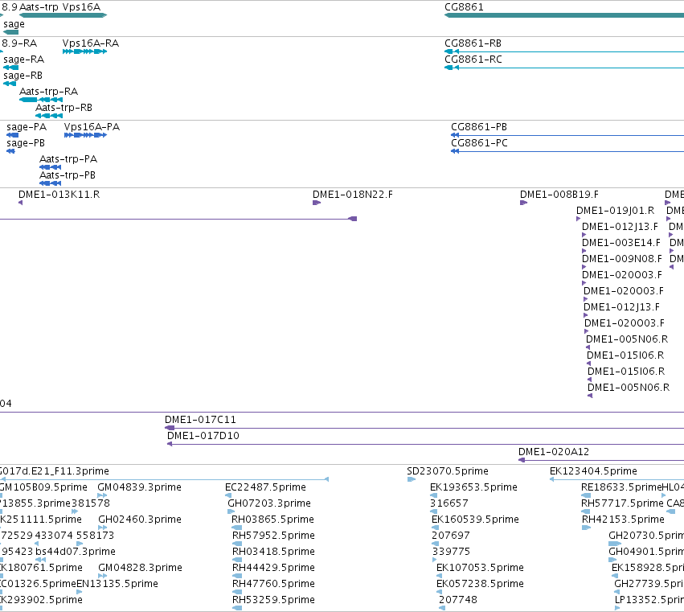
Task: Open the DME1-020A12 clone label
Action: pos(554,452)
